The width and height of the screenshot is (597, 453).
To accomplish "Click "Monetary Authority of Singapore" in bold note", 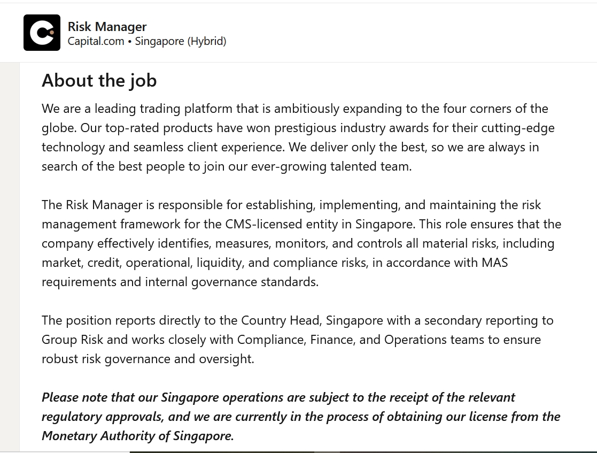I will pos(137,436).
